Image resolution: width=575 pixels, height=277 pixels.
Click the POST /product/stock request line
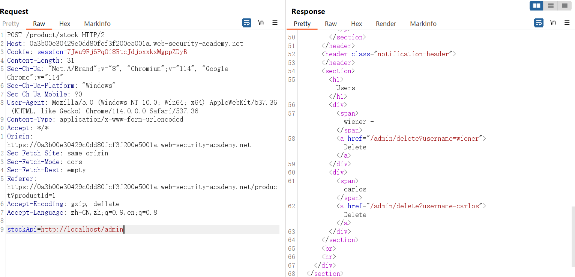click(56, 35)
